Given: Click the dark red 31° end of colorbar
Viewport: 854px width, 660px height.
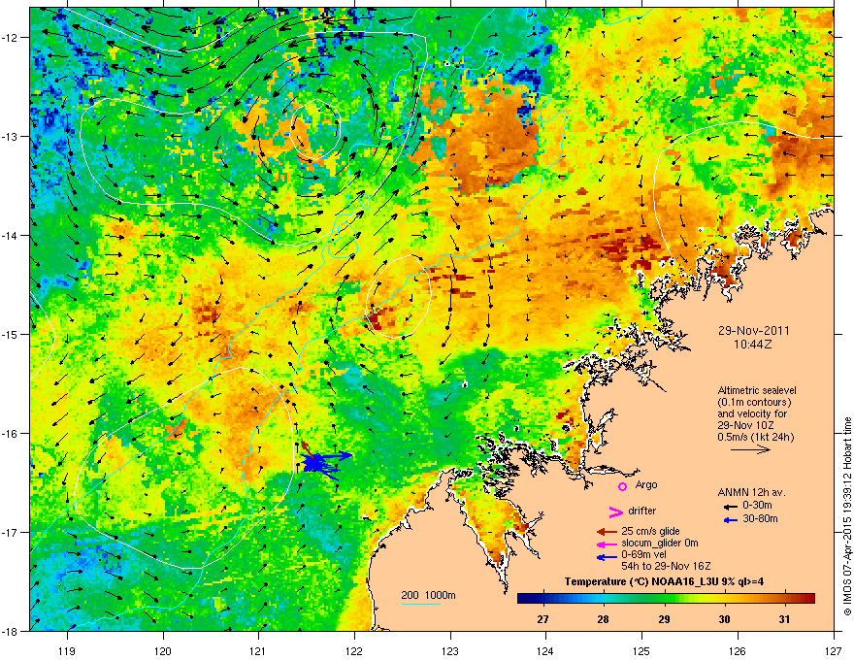Looking at the screenshot, I should pos(806,599).
